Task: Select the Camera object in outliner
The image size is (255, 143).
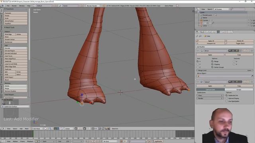Action: tap(206, 20)
